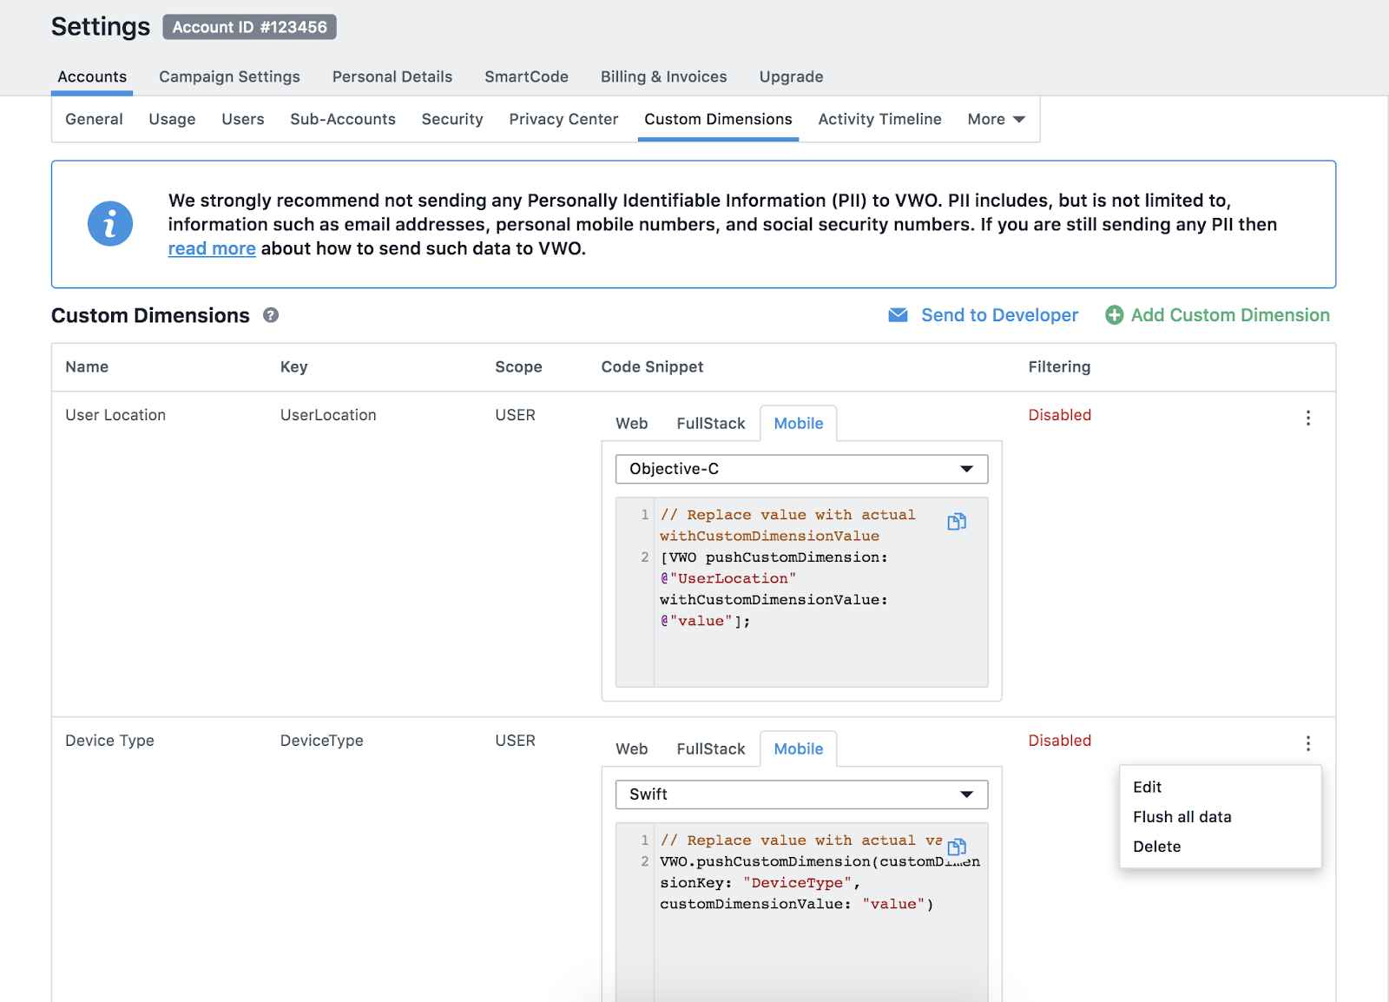Viewport: 1389px width, 1002px height.
Task: Copy the Device Type code snippet
Action: (x=957, y=847)
